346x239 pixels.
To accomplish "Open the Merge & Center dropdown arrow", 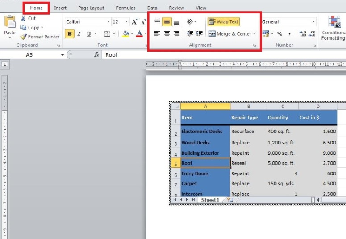I will (x=254, y=34).
